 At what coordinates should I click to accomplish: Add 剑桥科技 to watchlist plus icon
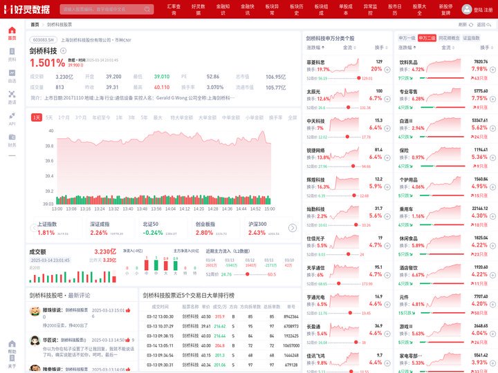click(63, 50)
